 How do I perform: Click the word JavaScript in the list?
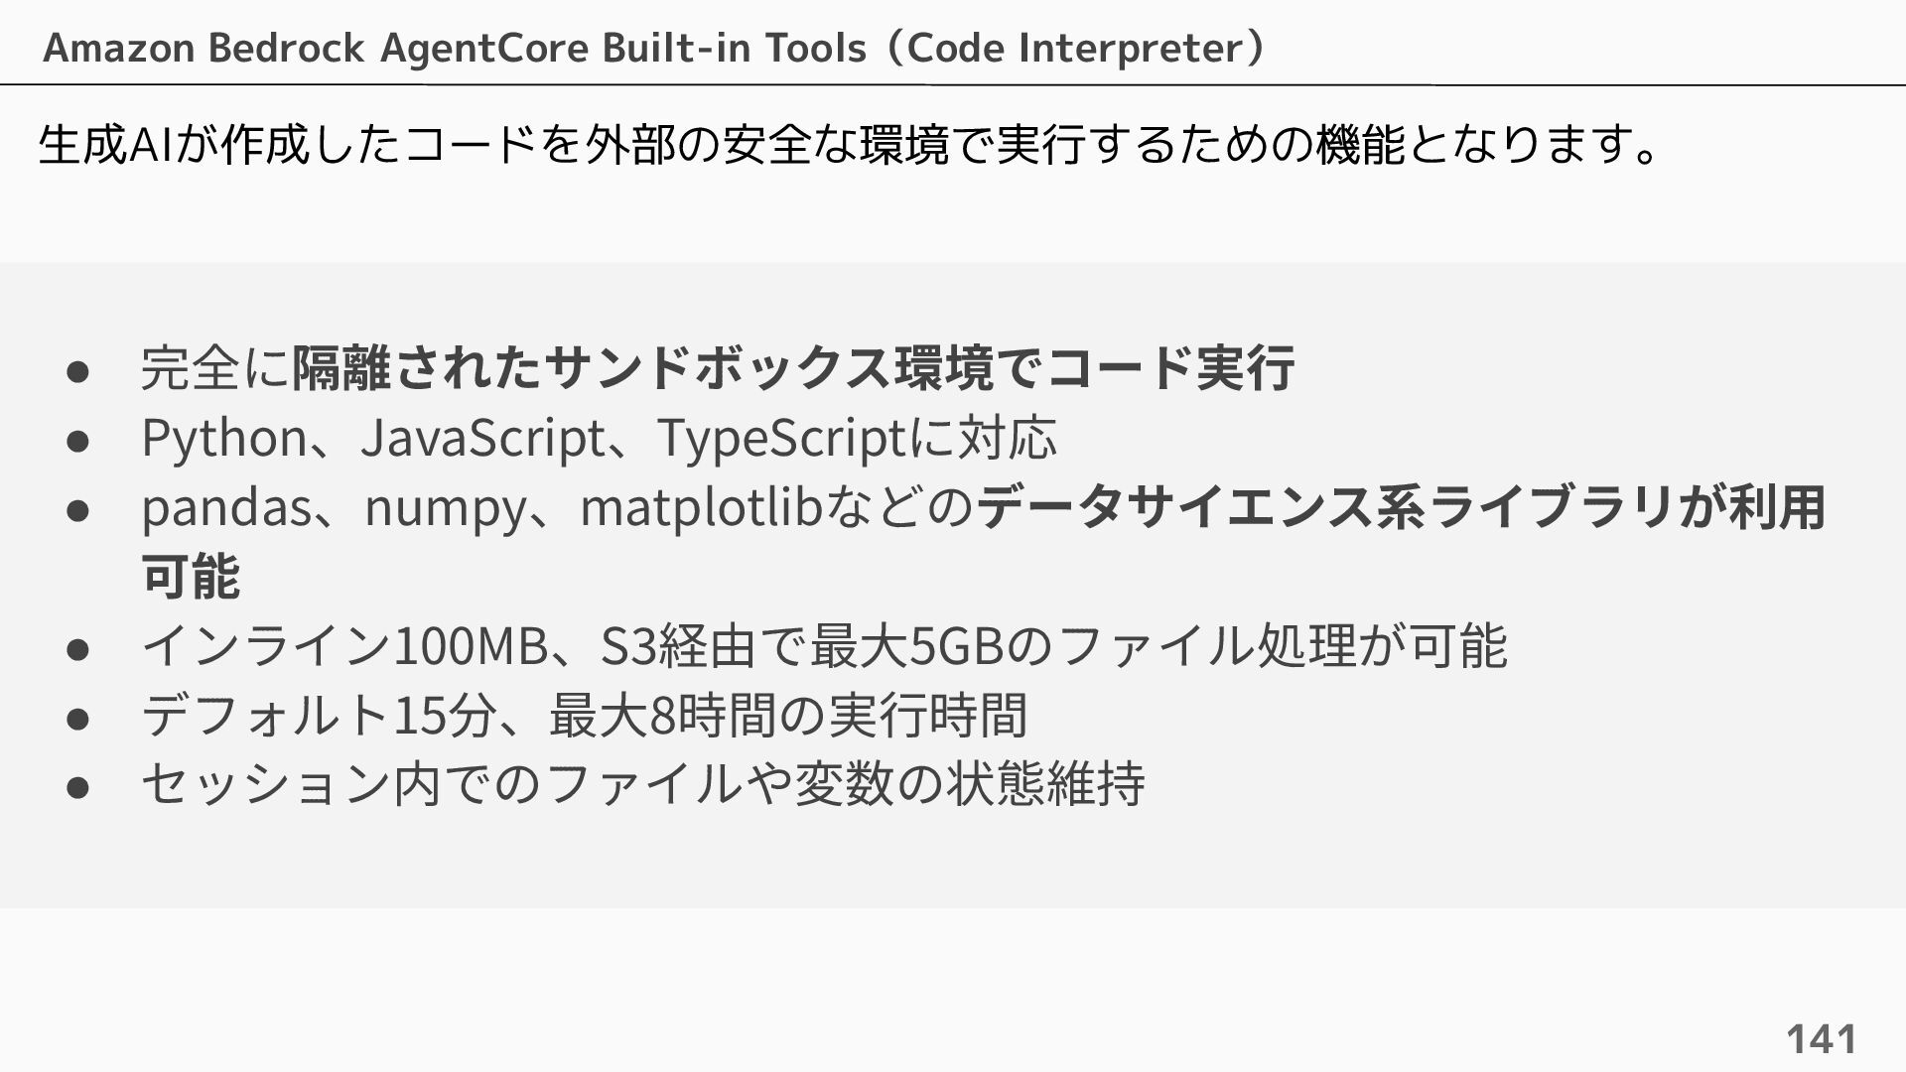point(482,438)
